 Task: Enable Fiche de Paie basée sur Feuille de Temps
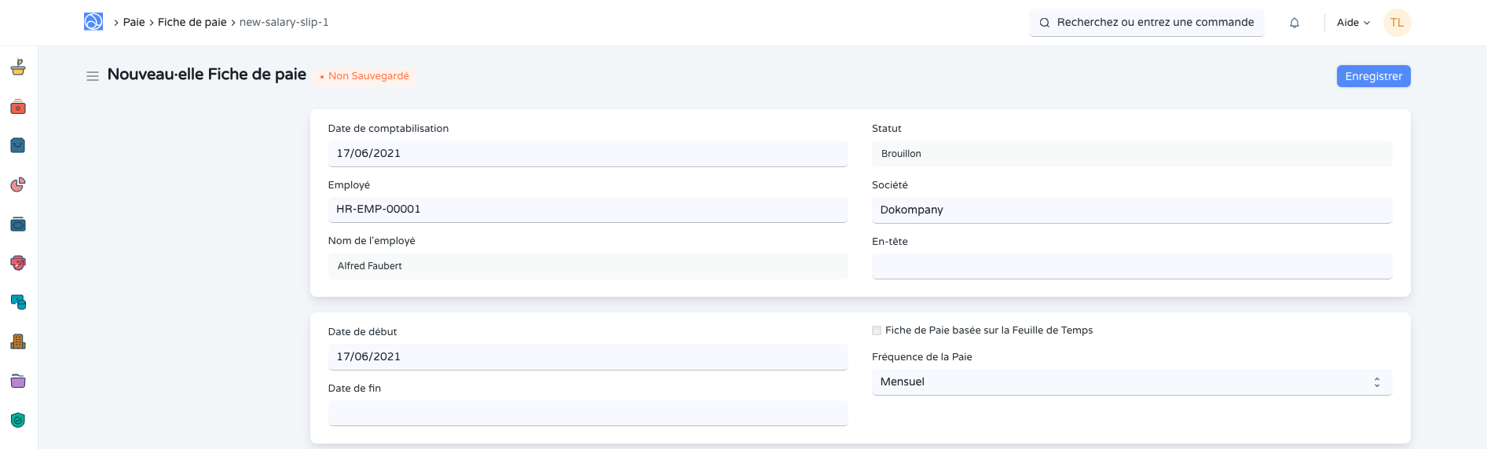click(877, 330)
